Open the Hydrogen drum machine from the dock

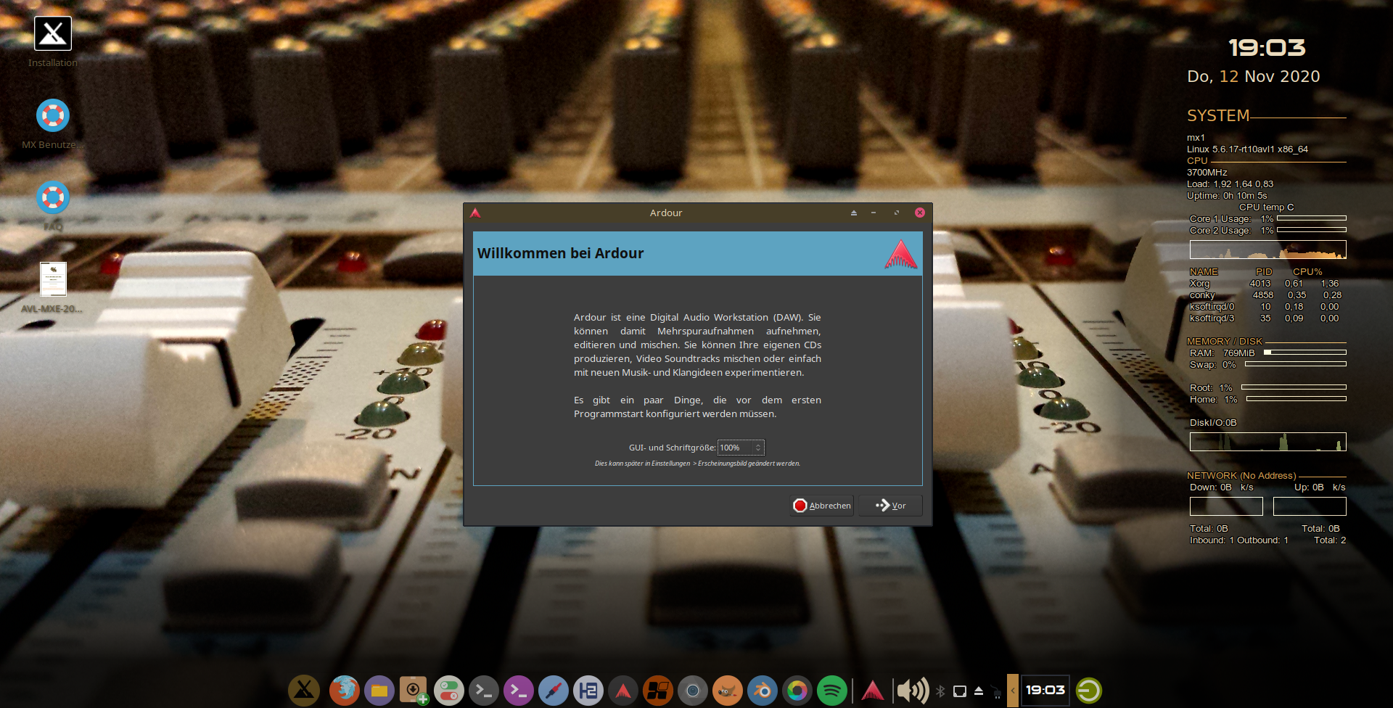pos(589,691)
